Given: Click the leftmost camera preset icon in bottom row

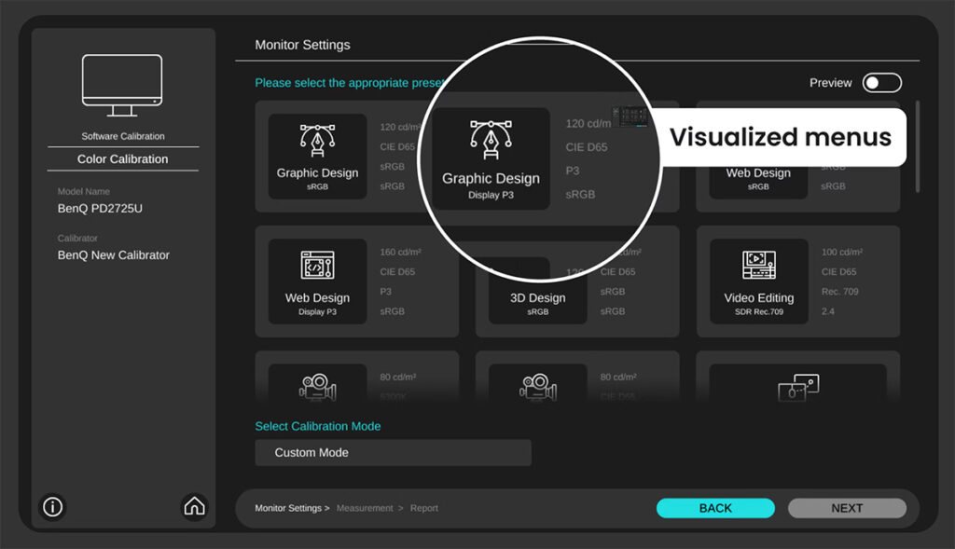Looking at the screenshot, I should 317,385.
